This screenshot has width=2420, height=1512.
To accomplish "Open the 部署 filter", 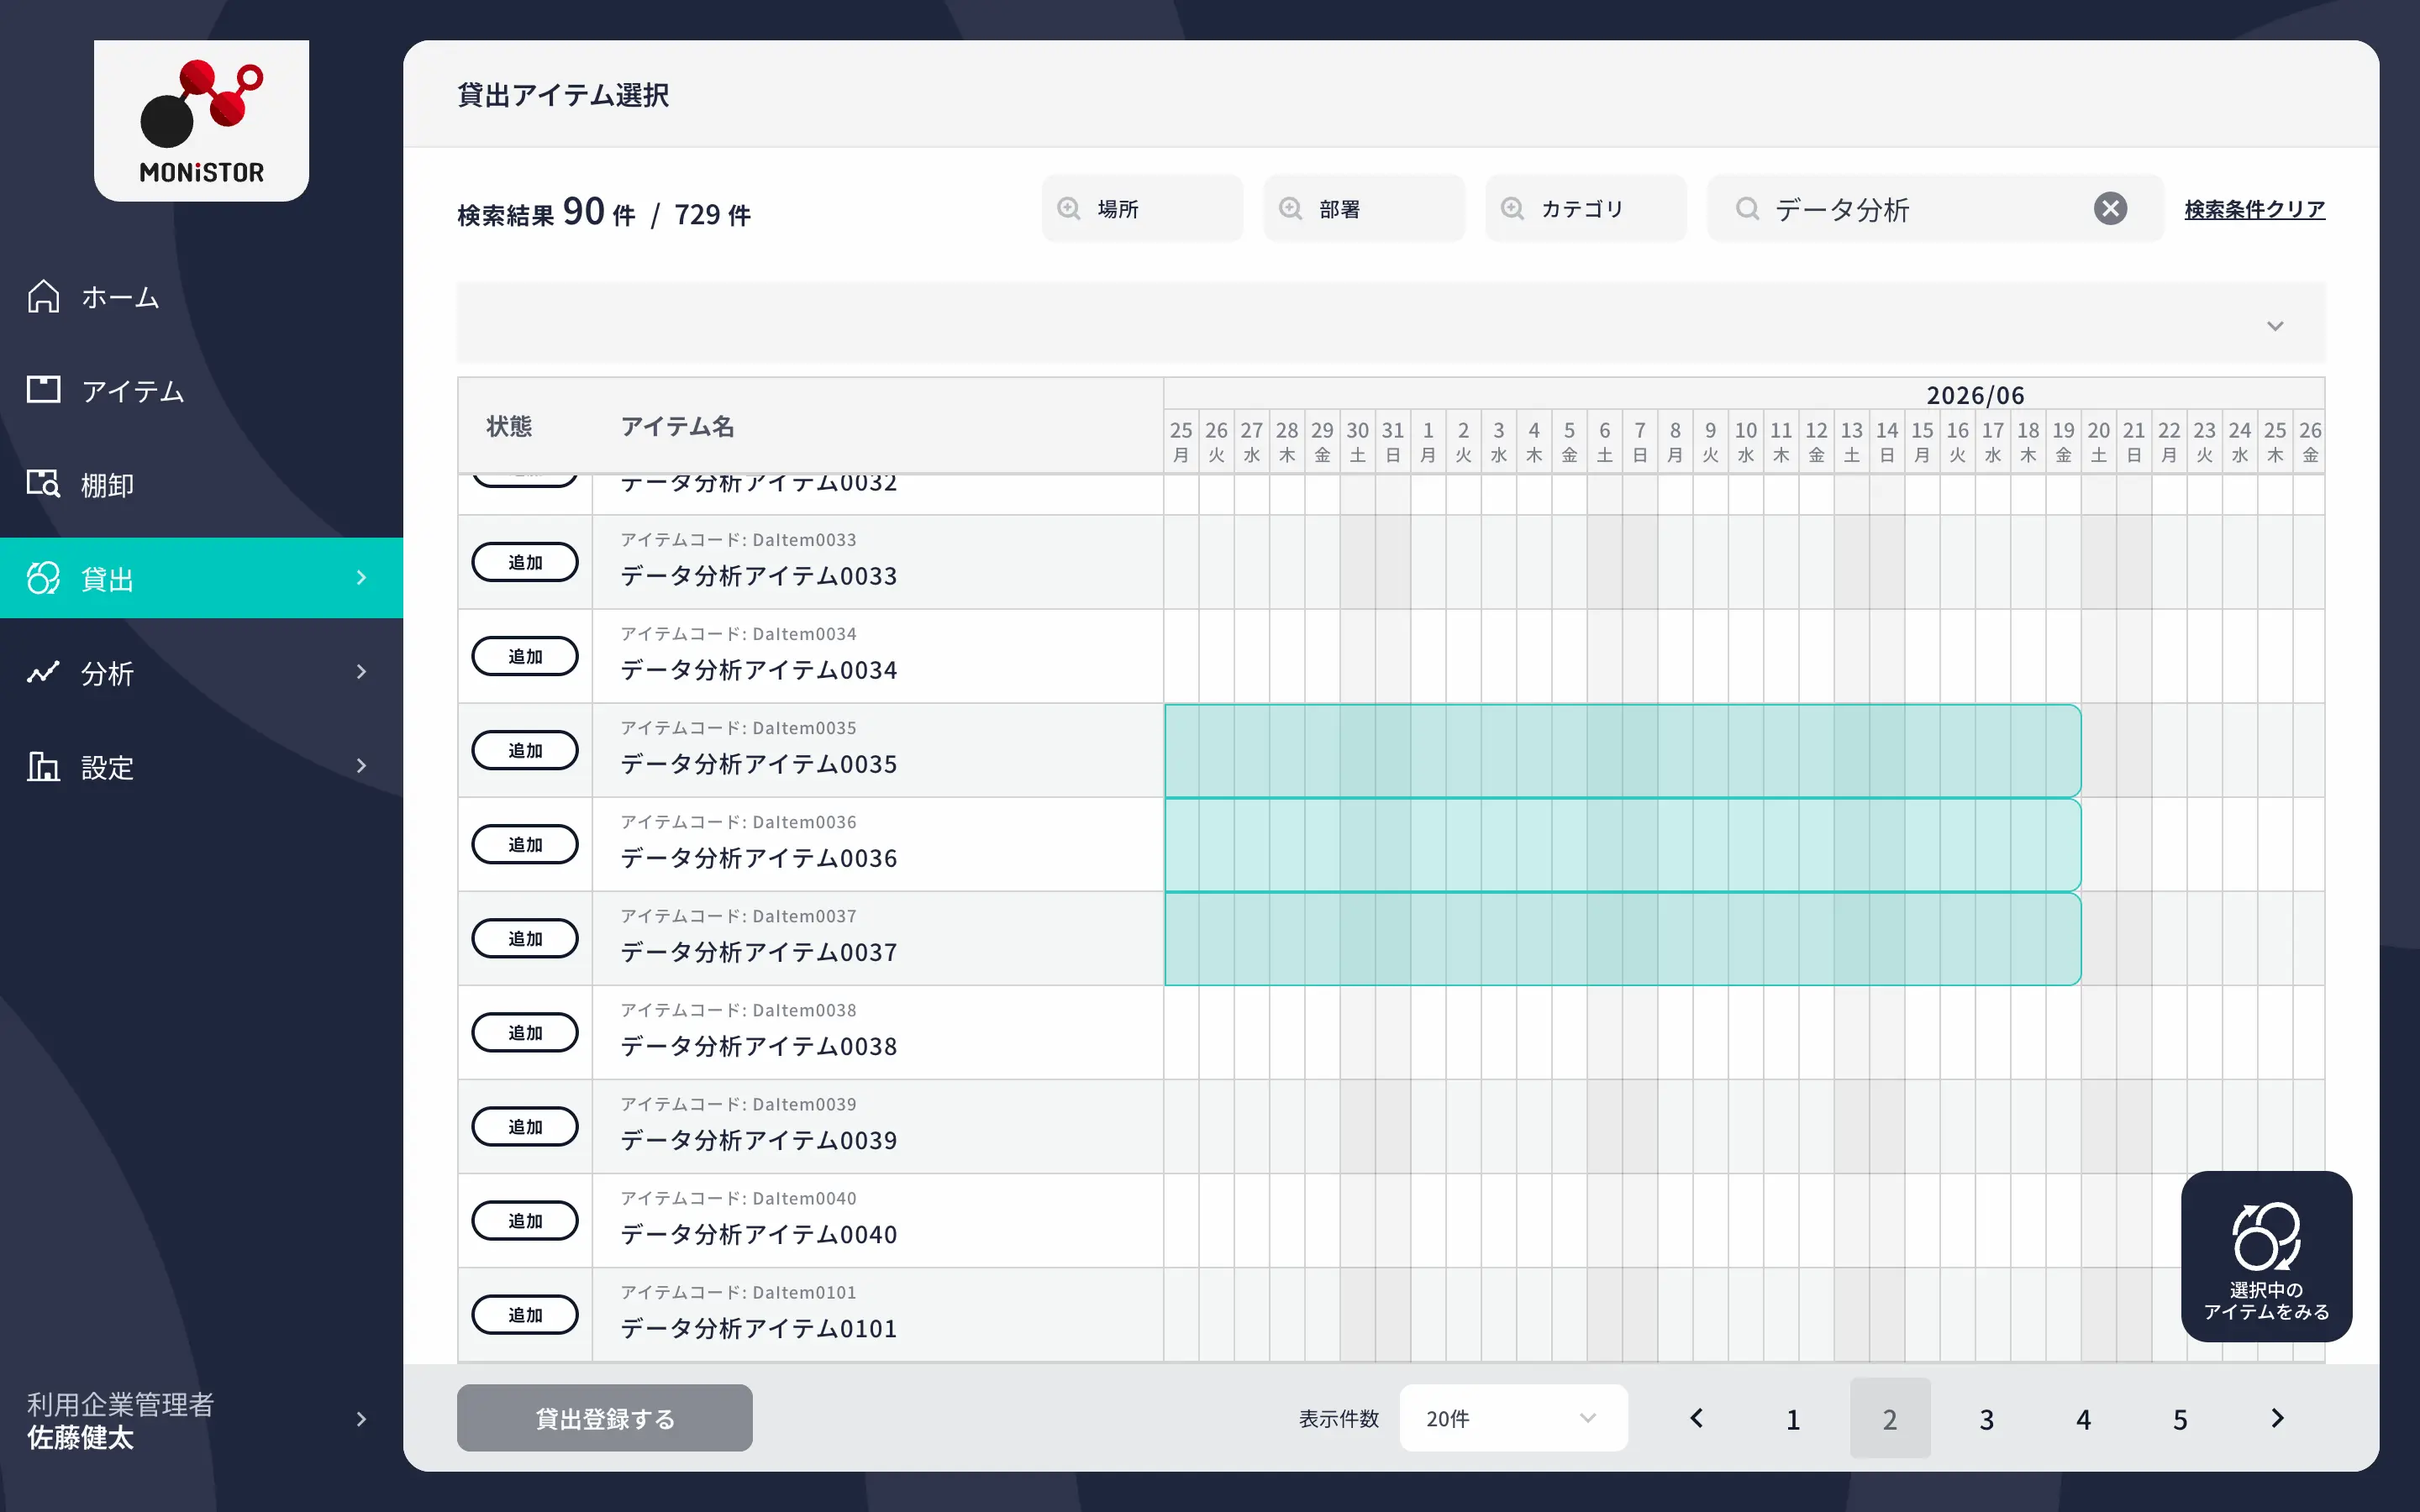I will coord(1364,208).
